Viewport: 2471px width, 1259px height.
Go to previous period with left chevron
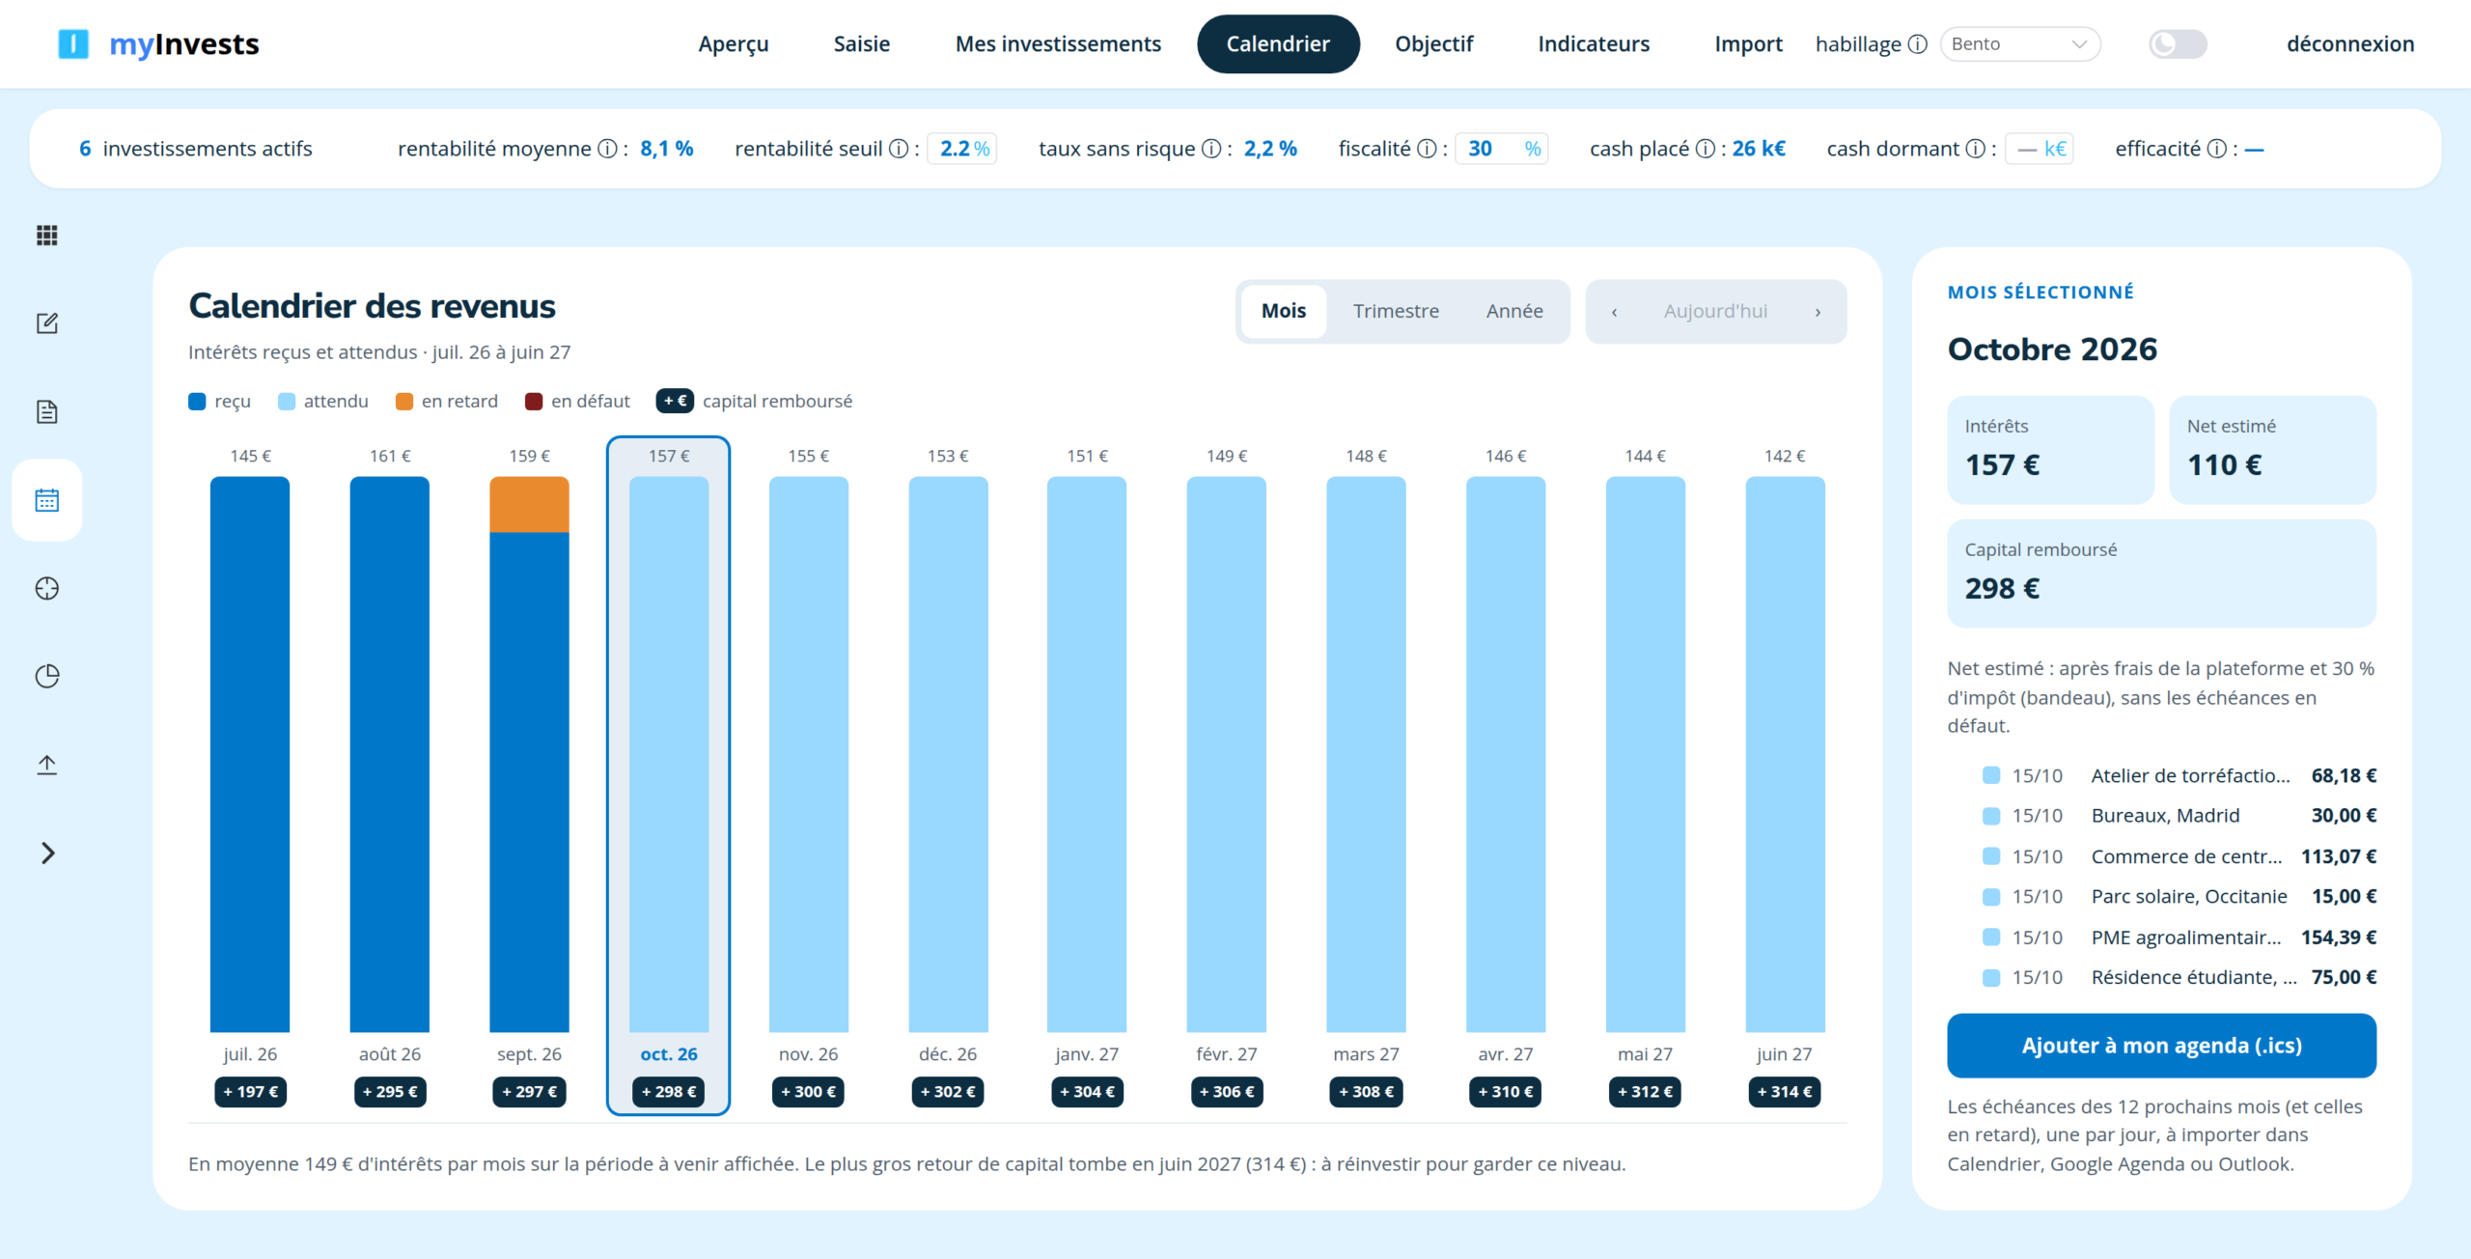[1614, 312]
